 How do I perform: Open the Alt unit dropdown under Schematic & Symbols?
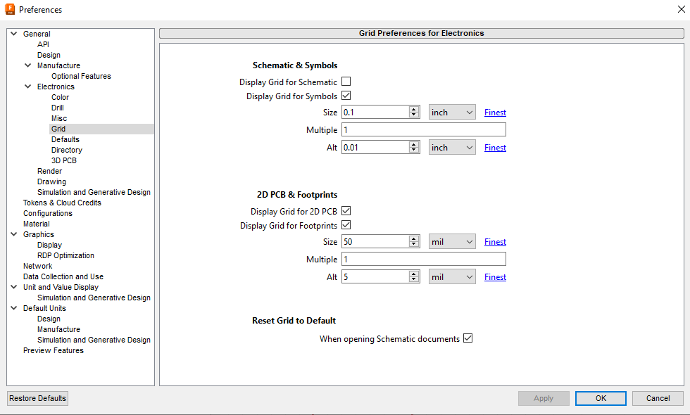[451, 147]
